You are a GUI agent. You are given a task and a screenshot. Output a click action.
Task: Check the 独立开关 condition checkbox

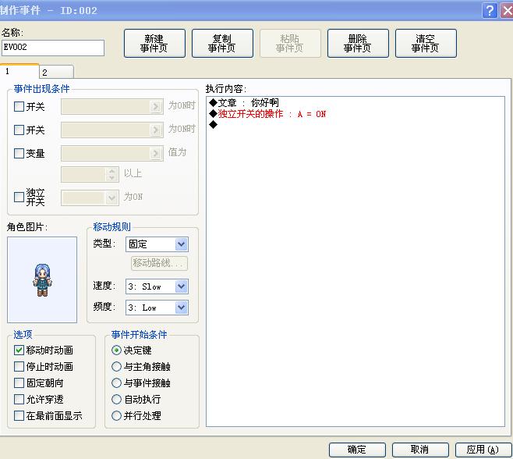point(19,197)
